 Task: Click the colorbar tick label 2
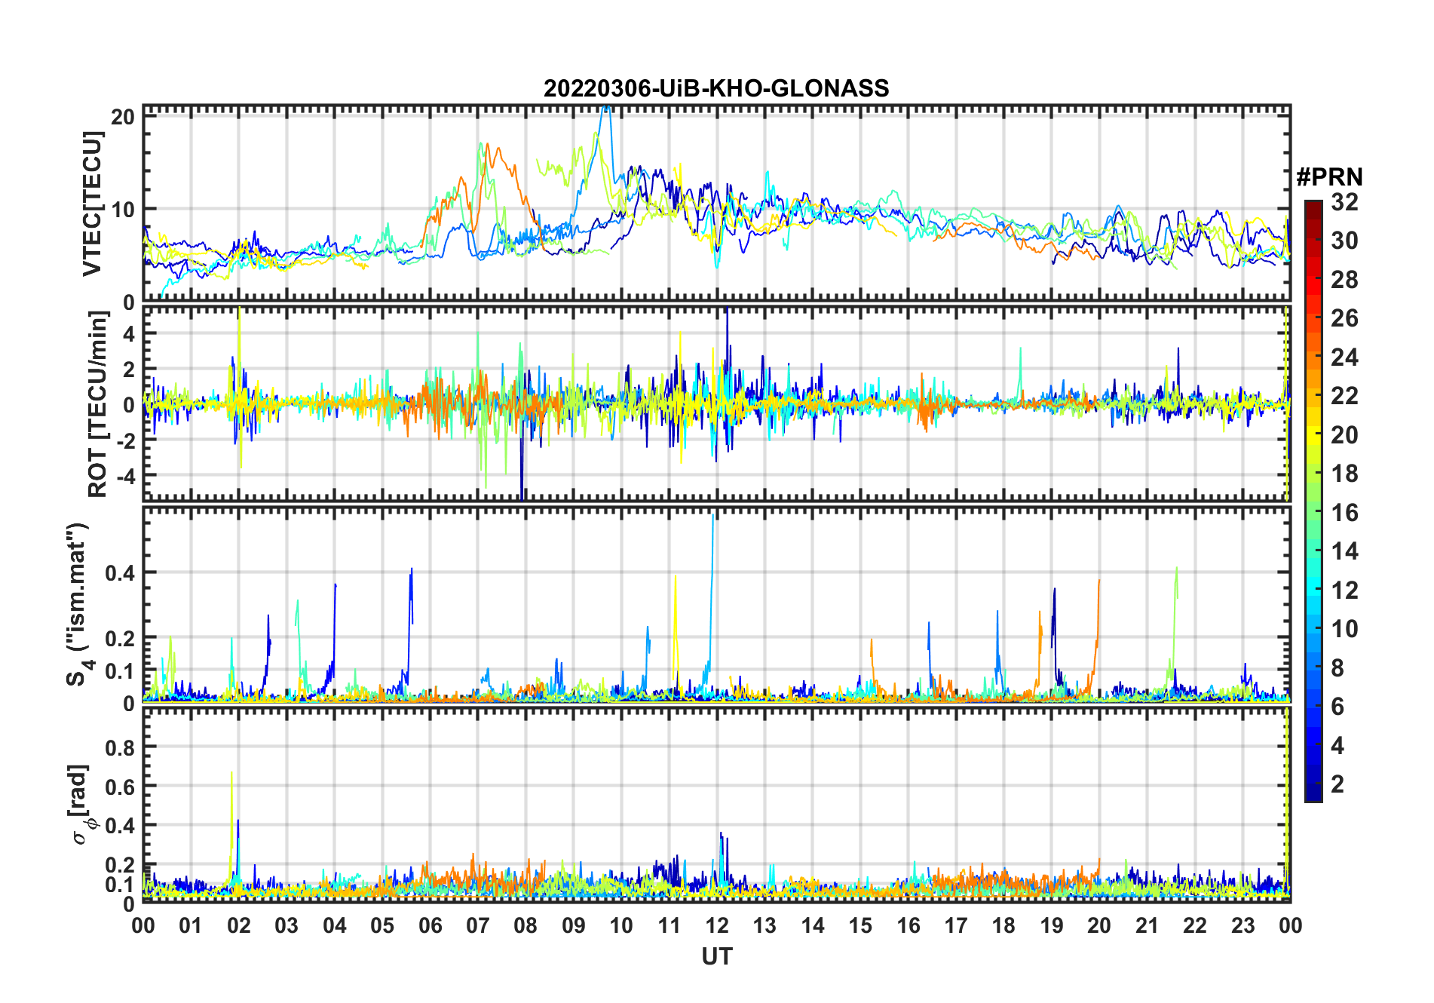1337,784
